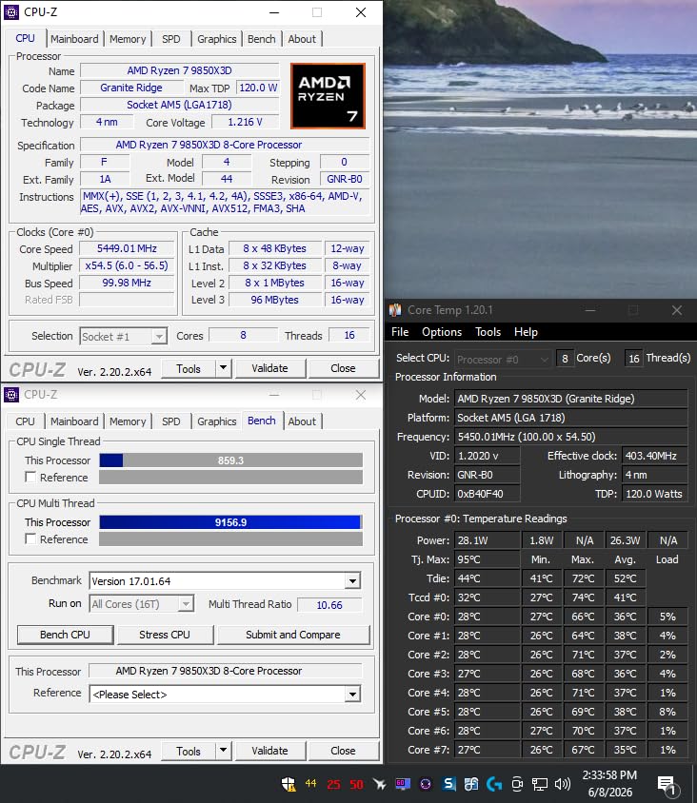The height and width of the screenshot is (803, 697).
Task: Click Level 3 cache value 96 MBytes
Action: (274, 300)
